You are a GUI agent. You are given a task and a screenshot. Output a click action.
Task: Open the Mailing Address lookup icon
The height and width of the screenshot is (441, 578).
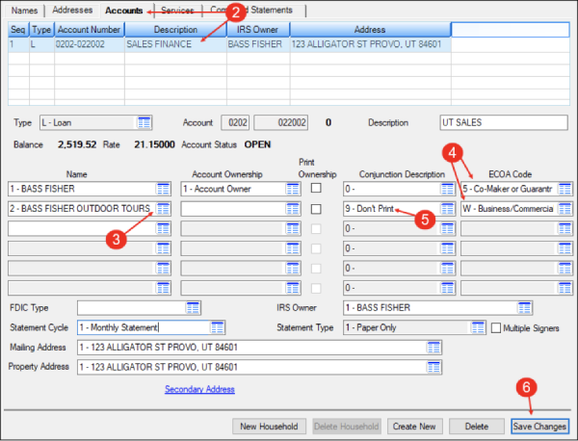coord(433,348)
